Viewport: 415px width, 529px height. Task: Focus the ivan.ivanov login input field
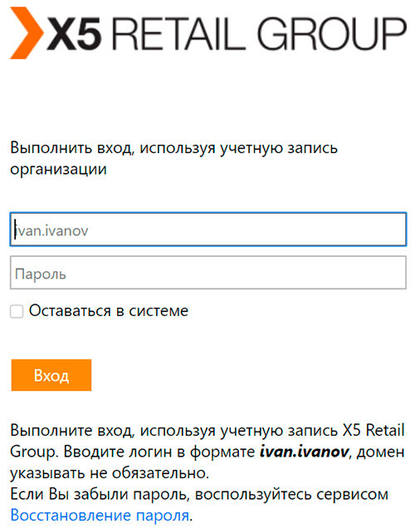(208, 230)
